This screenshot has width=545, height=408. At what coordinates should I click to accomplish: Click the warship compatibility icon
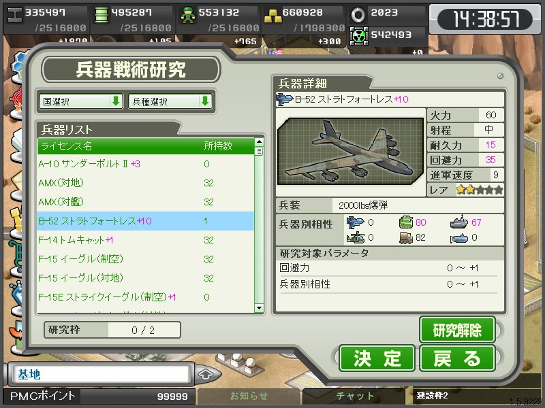coord(459,222)
